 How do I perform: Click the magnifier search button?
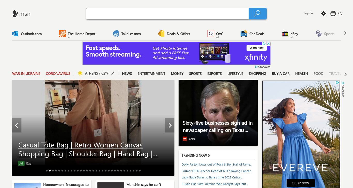(257, 14)
